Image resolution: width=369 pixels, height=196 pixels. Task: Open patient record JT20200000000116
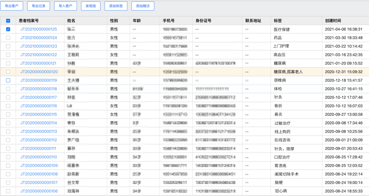39,106
